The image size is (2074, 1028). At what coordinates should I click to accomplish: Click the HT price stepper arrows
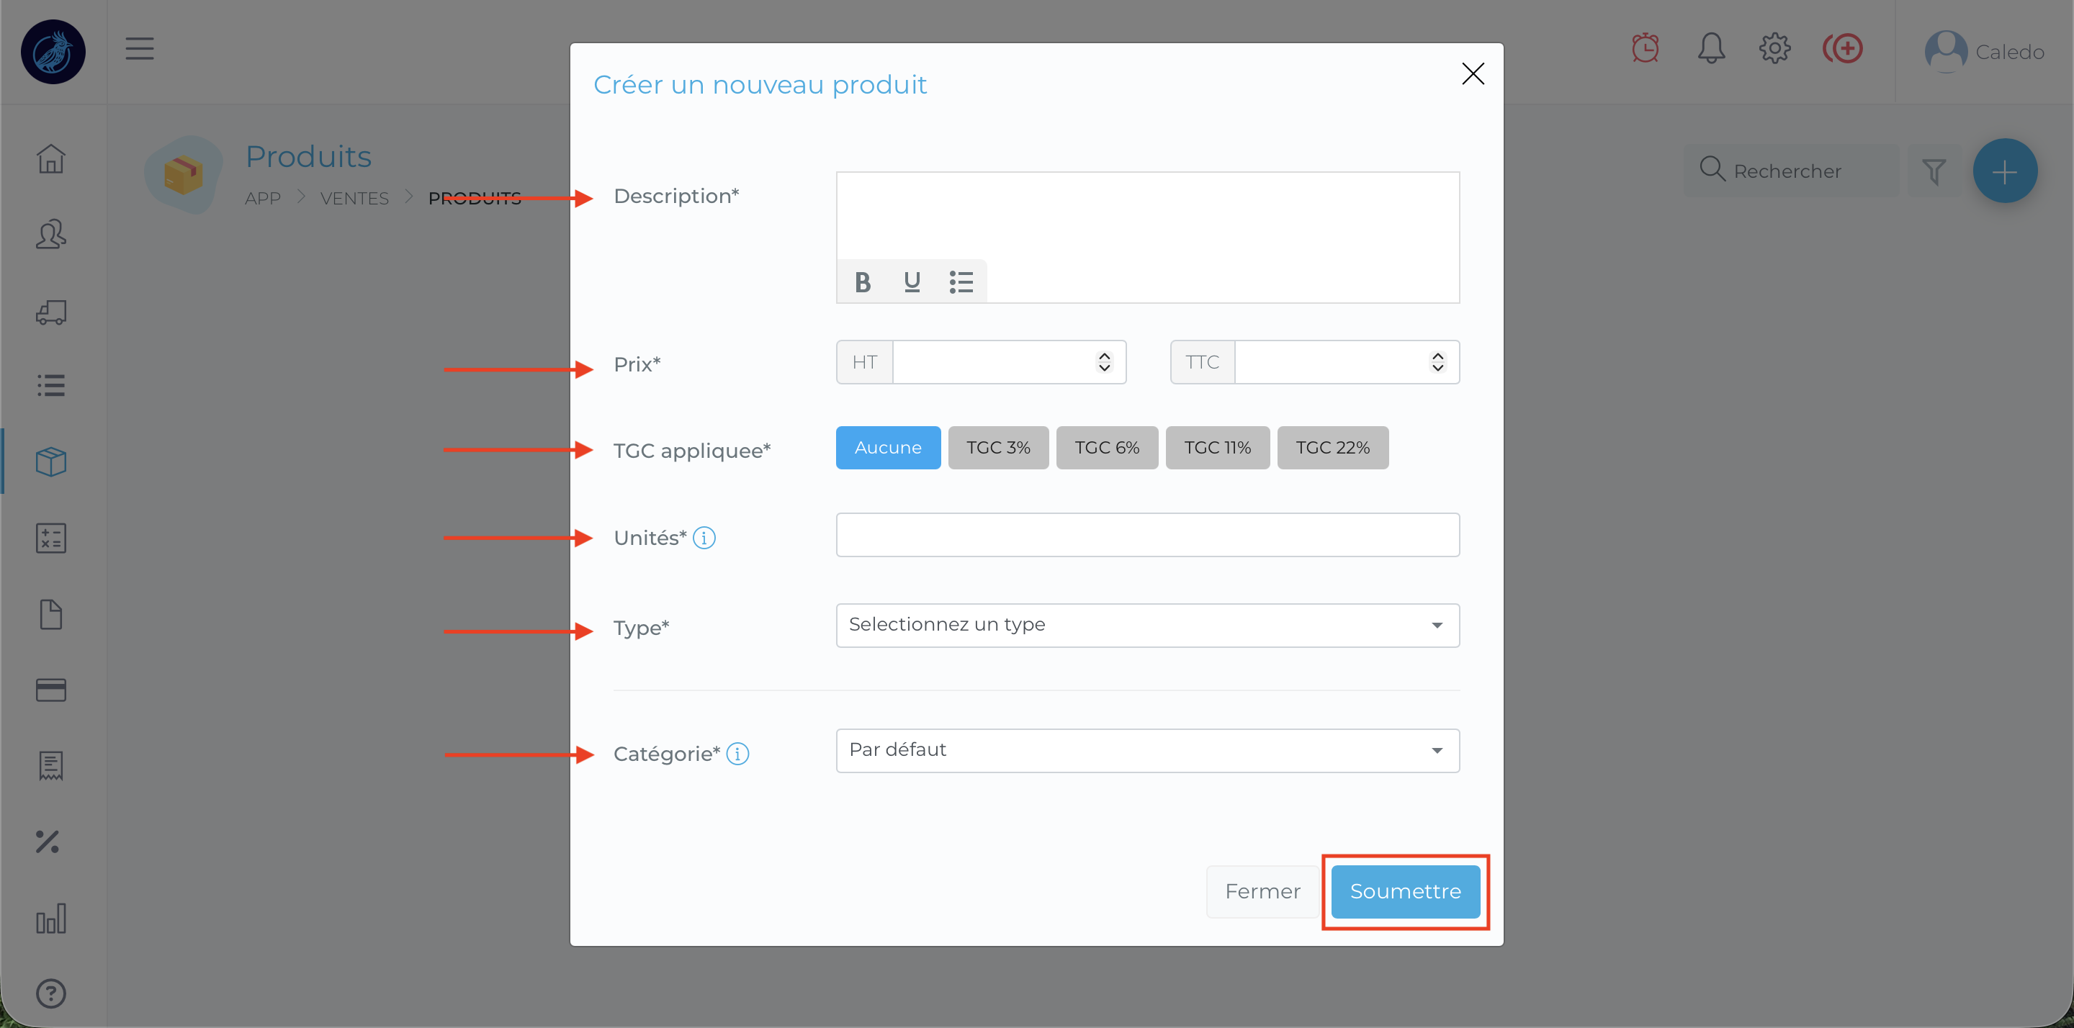point(1104,362)
